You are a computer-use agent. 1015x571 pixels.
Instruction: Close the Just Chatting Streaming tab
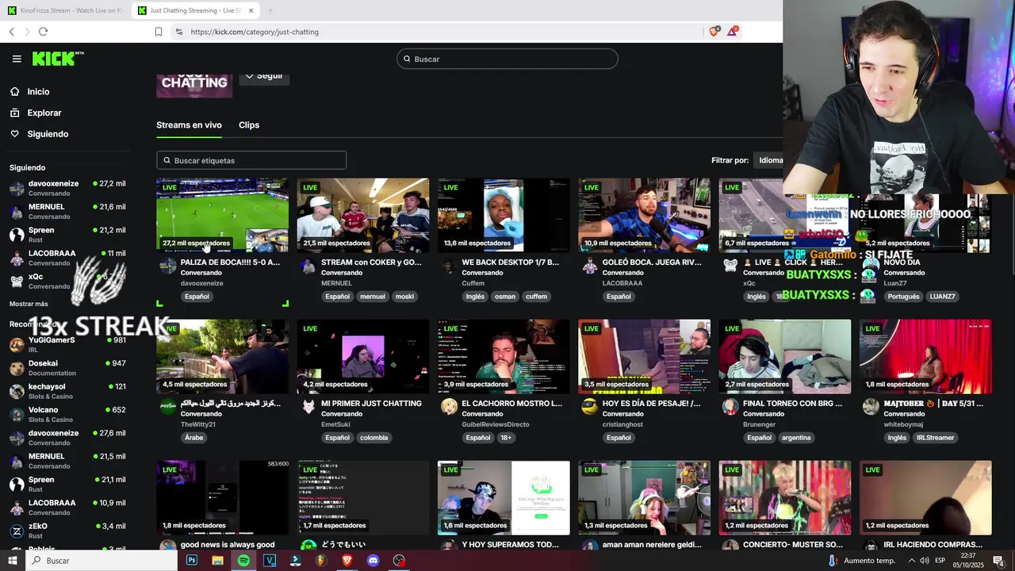pyautogui.click(x=251, y=10)
